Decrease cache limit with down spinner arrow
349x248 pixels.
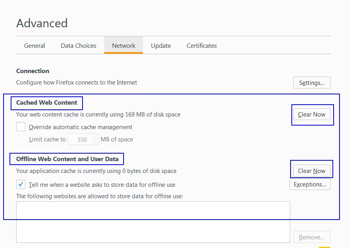[95, 142]
